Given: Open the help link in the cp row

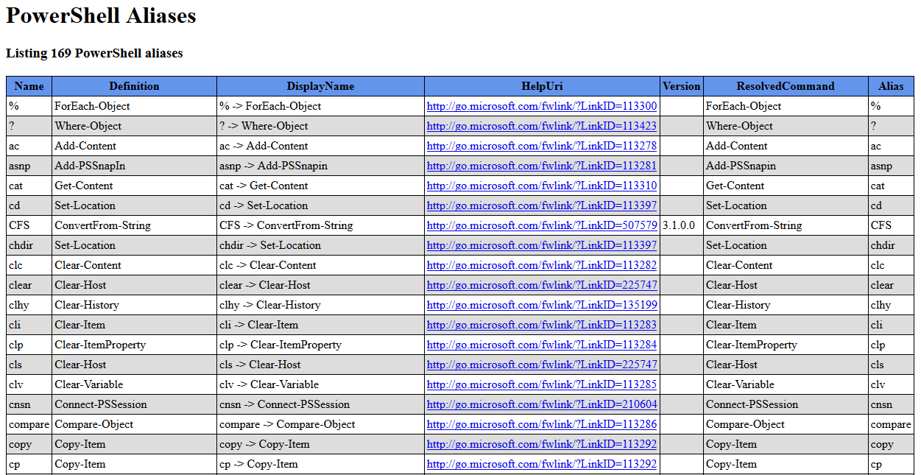Looking at the screenshot, I should click(542, 464).
